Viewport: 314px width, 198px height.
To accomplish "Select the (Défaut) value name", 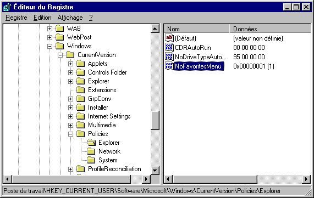I will click(185, 38).
